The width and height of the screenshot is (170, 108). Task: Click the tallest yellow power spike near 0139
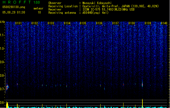142,103
